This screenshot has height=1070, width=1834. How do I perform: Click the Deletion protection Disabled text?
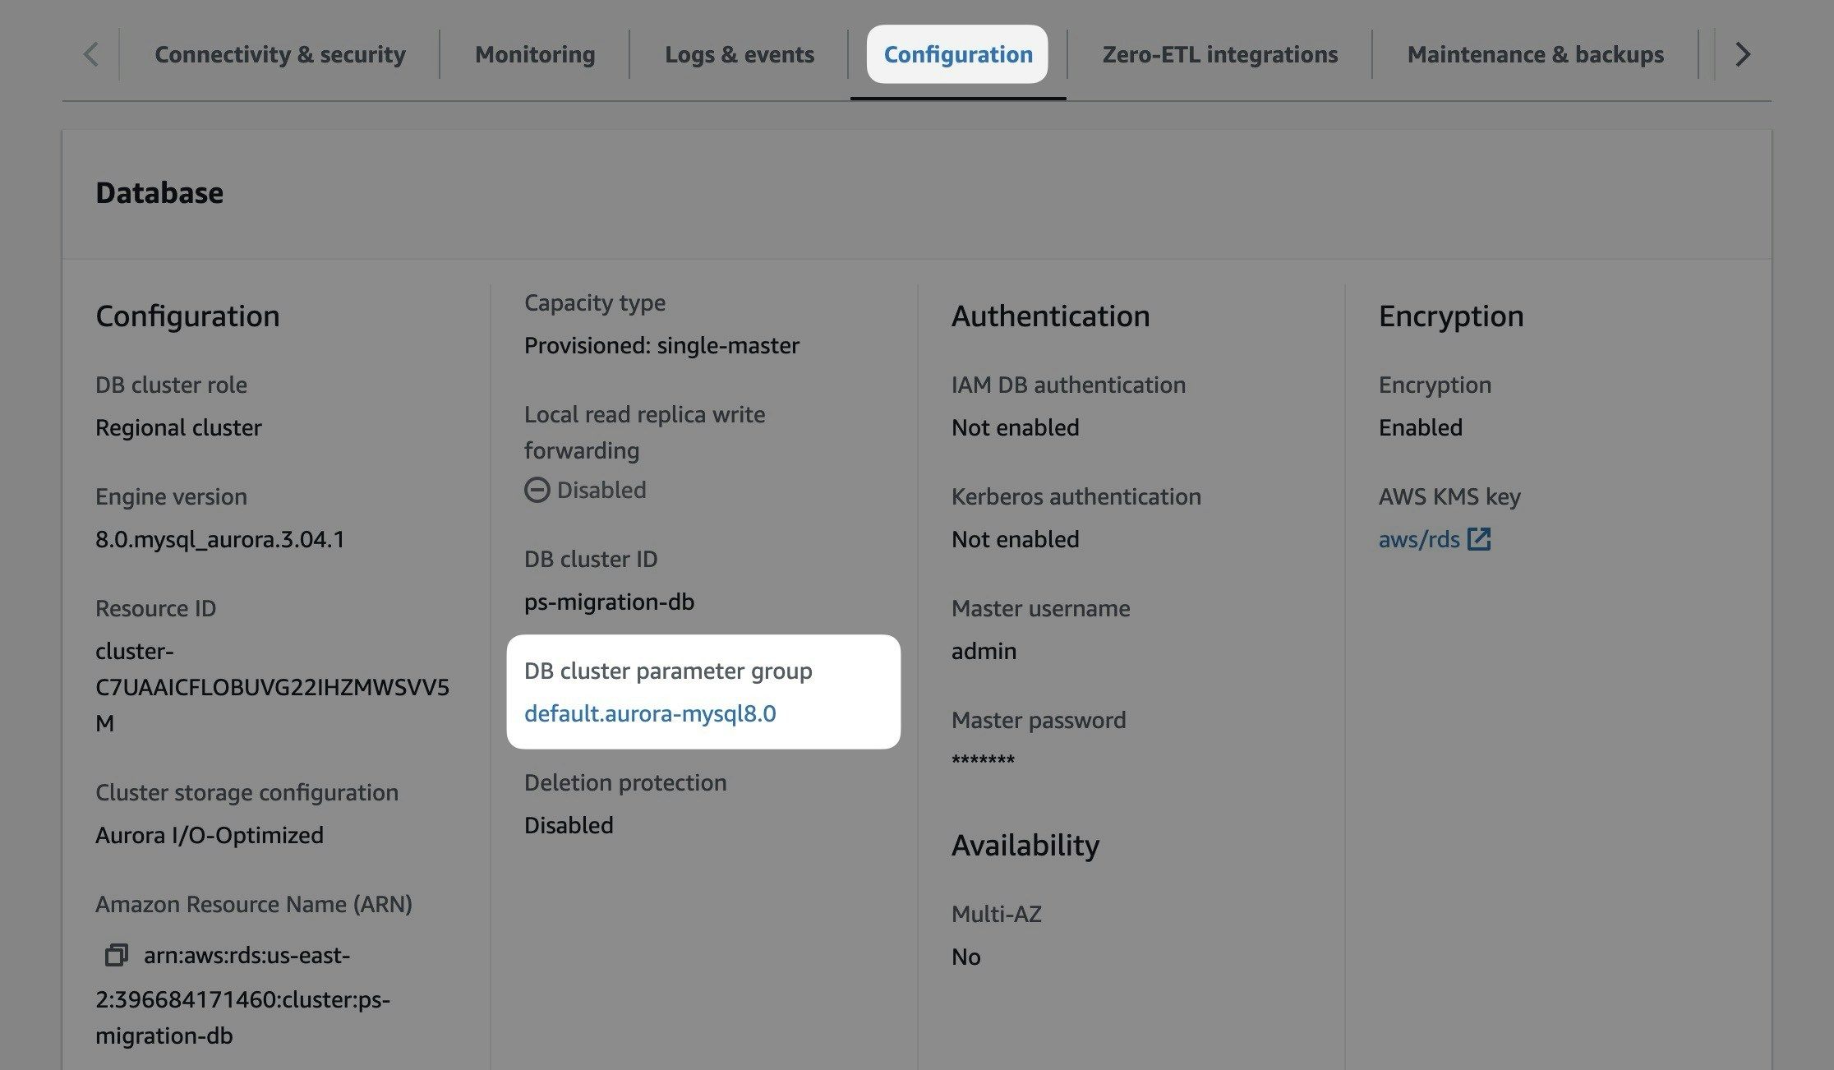[x=569, y=824]
